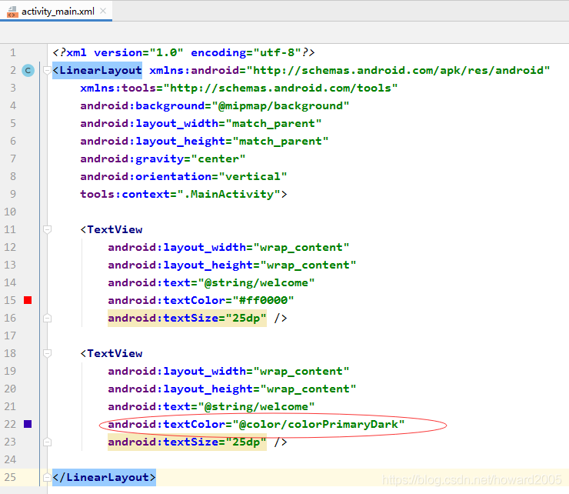Click line number 17 in the gutter
The width and height of the screenshot is (569, 494).
(10, 335)
